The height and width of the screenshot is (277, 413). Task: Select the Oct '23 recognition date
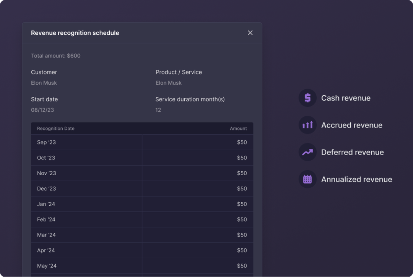click(x=46, y=158)
